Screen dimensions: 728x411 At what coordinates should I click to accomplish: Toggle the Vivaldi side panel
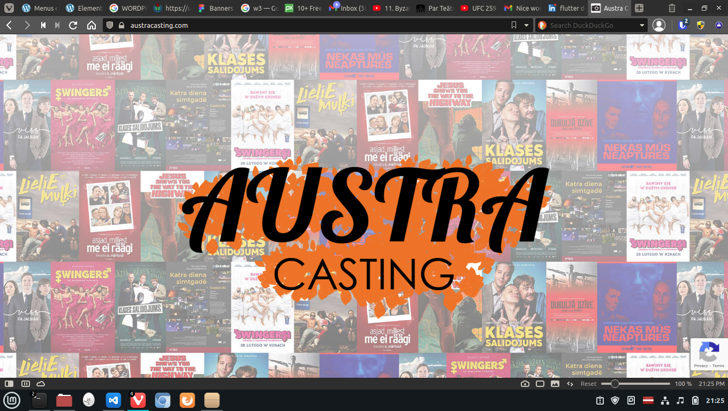9,384
